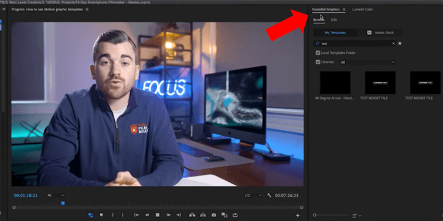Open playback resolution 1/2 dropdown
The height and width of the screenshot is (221, 443).
tap(253, 195)
